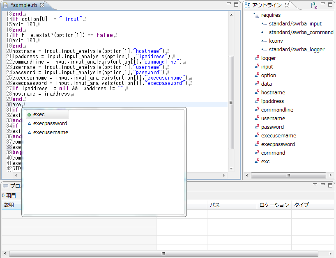The image size is (336, 258).
Task: Click the commandline variable icon
Action: pos(256,110)
